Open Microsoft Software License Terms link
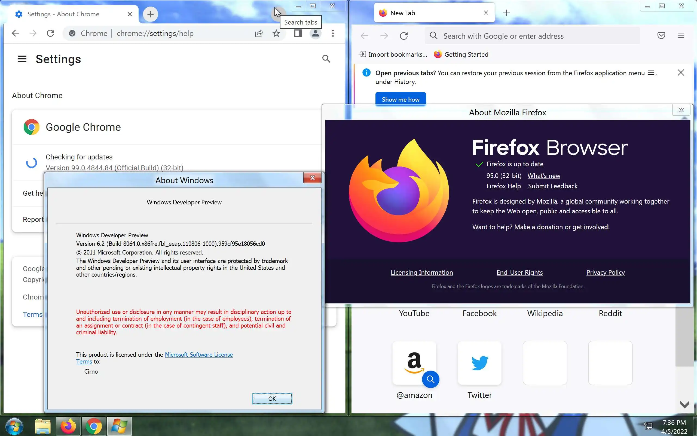The image size is (697, 436). (198, 355)
